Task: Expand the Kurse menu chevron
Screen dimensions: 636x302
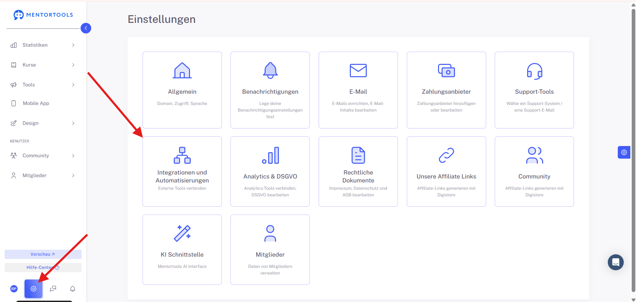Action: coord(73,65)
